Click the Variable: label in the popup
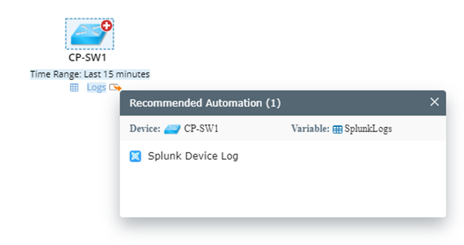The width and height of the screenshot is (464, 245). tap(310, 129)
